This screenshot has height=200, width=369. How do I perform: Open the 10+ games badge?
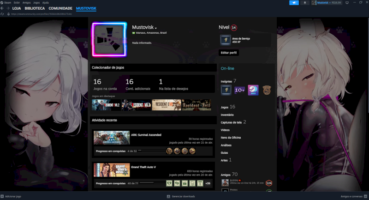click(x=239, y=90)
